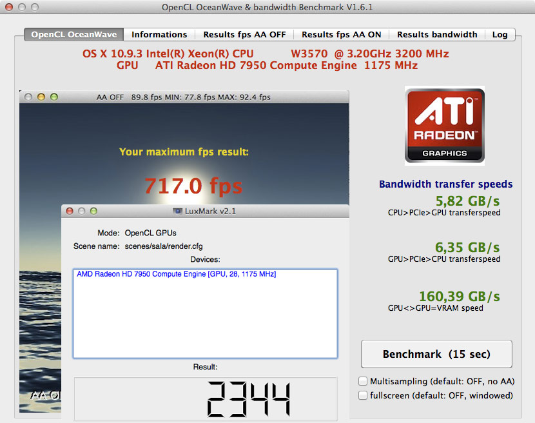Close the OceanWave Benchmark main window
535x423 pixels.
pos(9,7)
